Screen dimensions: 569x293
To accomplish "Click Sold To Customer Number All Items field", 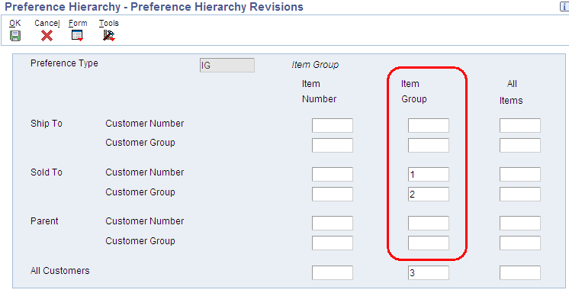I will click(520, 174).
